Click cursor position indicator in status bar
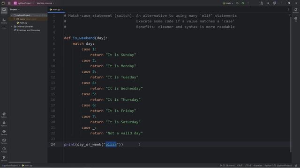Screen dimensions: 300x168 [x=227, y=166]
